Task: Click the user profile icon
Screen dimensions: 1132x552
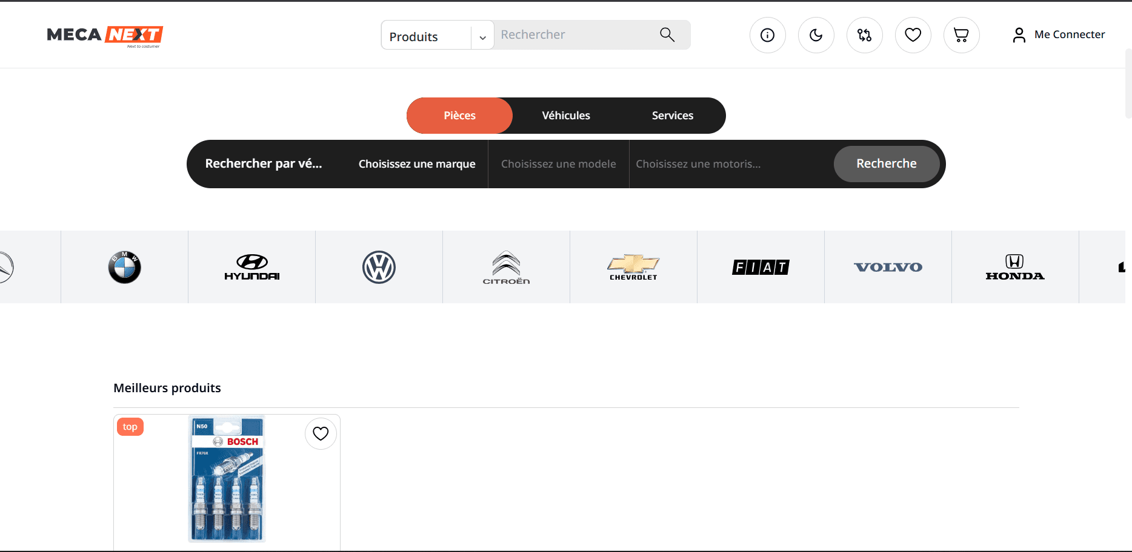Action: (1019, 35)
